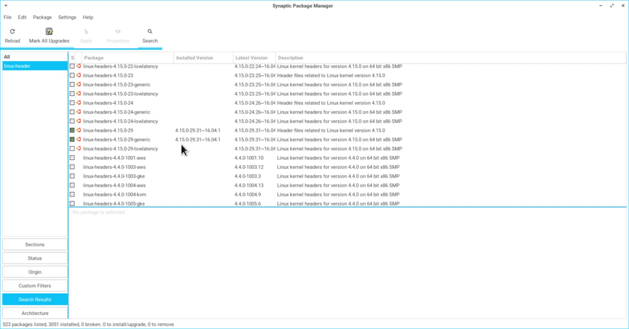This screenshot has height=329, width=629.
Task: Sort by the Description column header
Action: coord(451,58)
